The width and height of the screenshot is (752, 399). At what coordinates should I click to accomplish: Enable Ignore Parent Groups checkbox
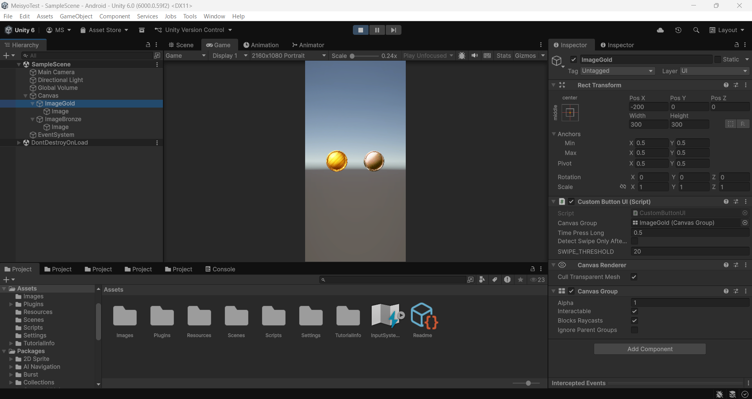click(x=634, y=330)
